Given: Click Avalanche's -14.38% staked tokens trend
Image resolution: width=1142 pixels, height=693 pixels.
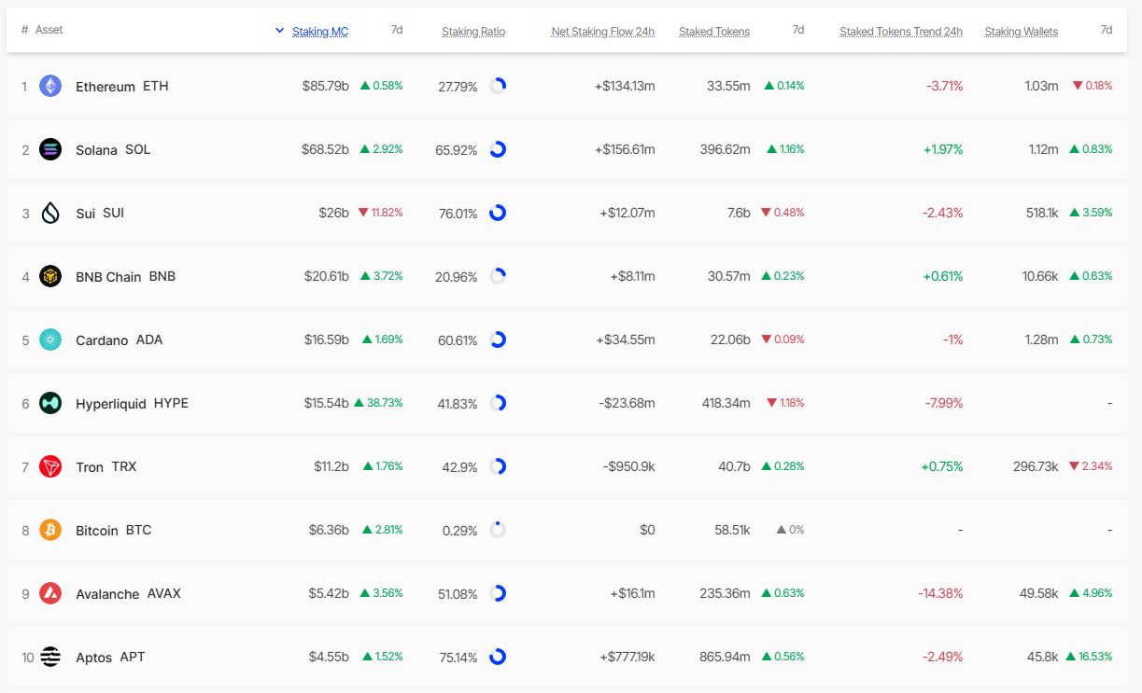Looking at the screenshot, I should (939, 593).
